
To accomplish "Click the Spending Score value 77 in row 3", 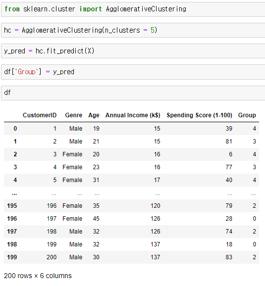I will click(229, 167).
